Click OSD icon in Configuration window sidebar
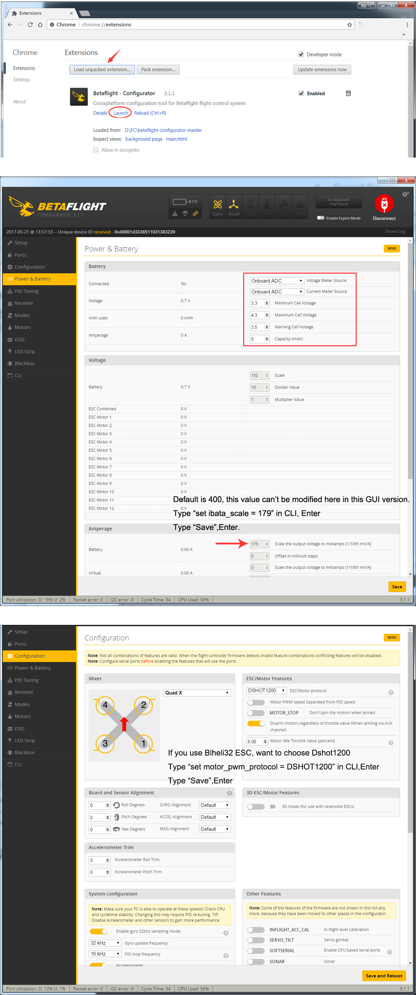The height and width of the screenshot is (995, 416). pyautogui.click(x=10, y=728)
